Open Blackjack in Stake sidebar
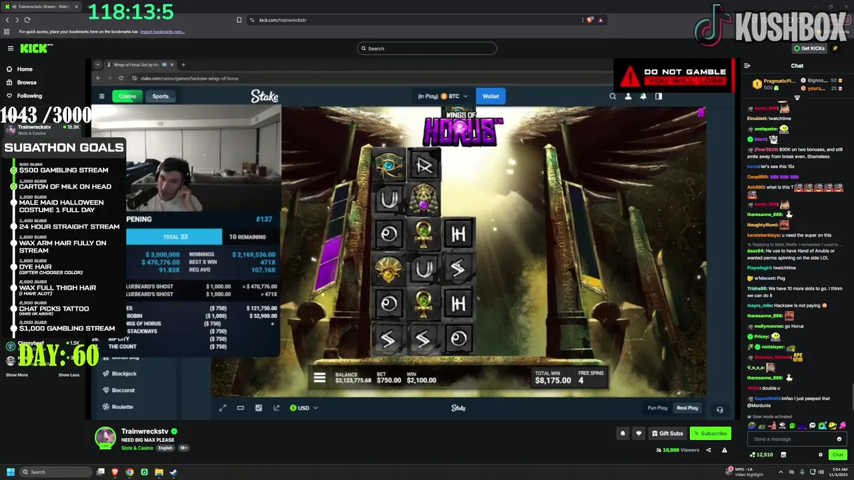The height and width of the screenshot is (480, 854). [124, 374]
